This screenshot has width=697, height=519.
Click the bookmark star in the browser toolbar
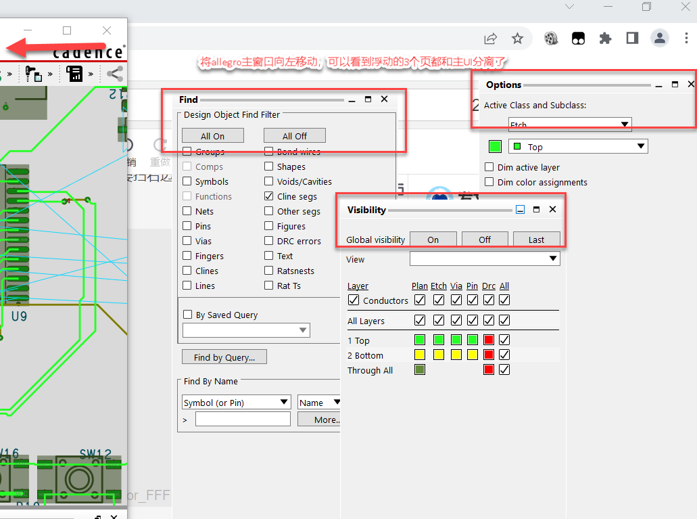click(518, 39)
